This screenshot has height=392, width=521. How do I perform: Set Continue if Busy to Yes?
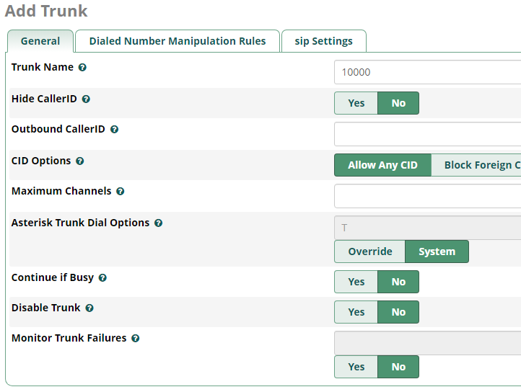(356, 282)
